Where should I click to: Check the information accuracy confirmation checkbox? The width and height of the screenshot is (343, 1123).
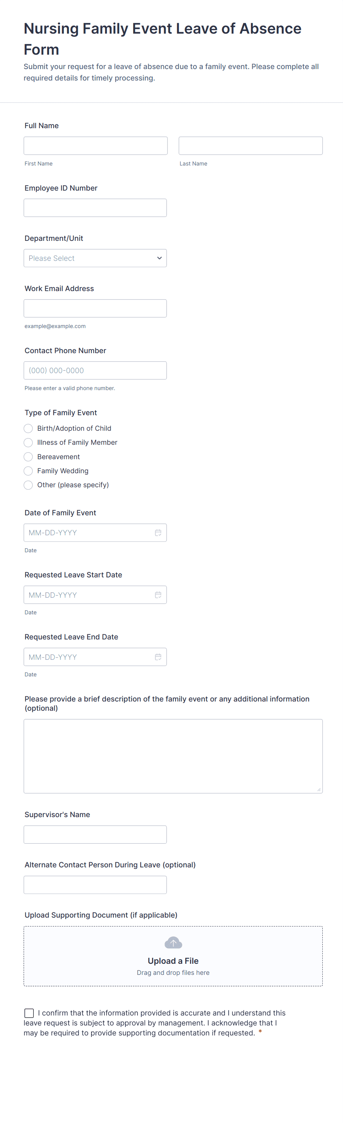29,1013
